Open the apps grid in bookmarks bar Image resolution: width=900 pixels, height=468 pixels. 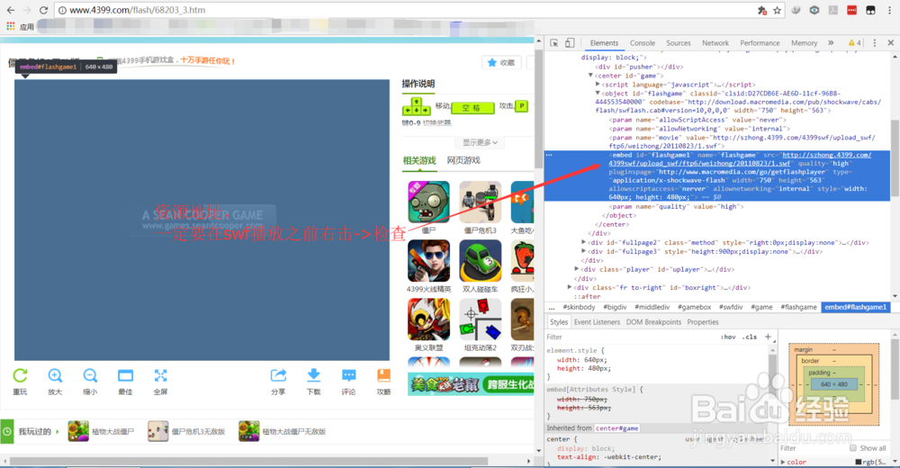(x=10, y=26)
